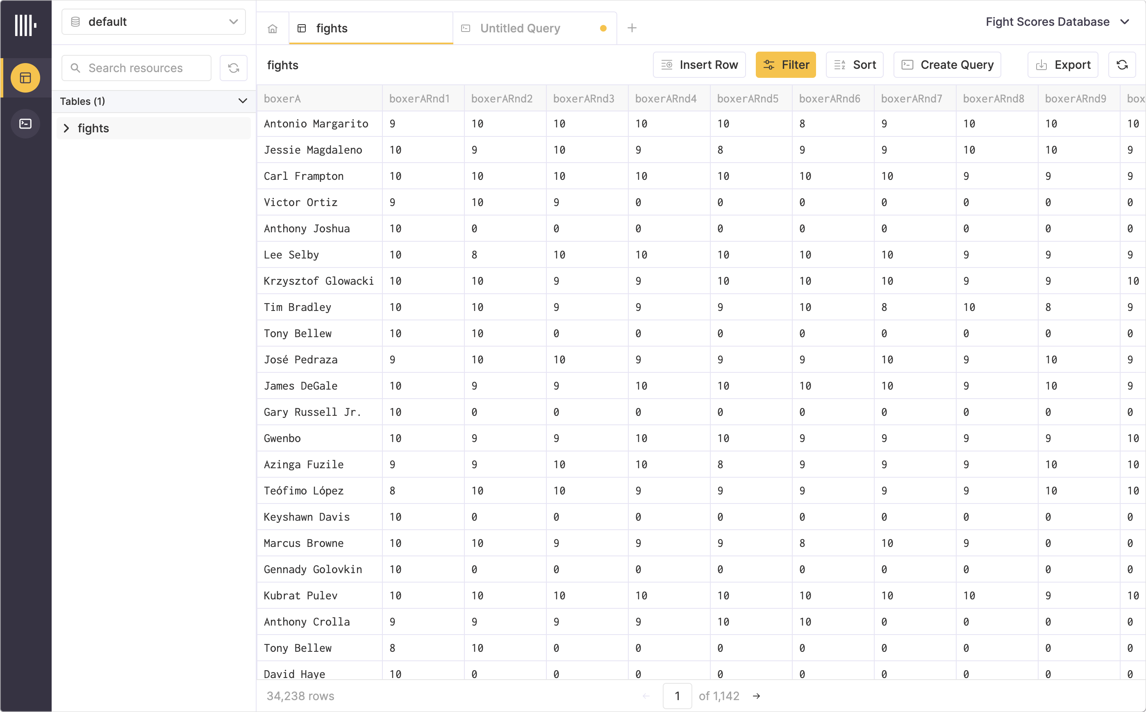1146x712 pixels.
Task: Click Create Query button
Action: pos(947,65)
